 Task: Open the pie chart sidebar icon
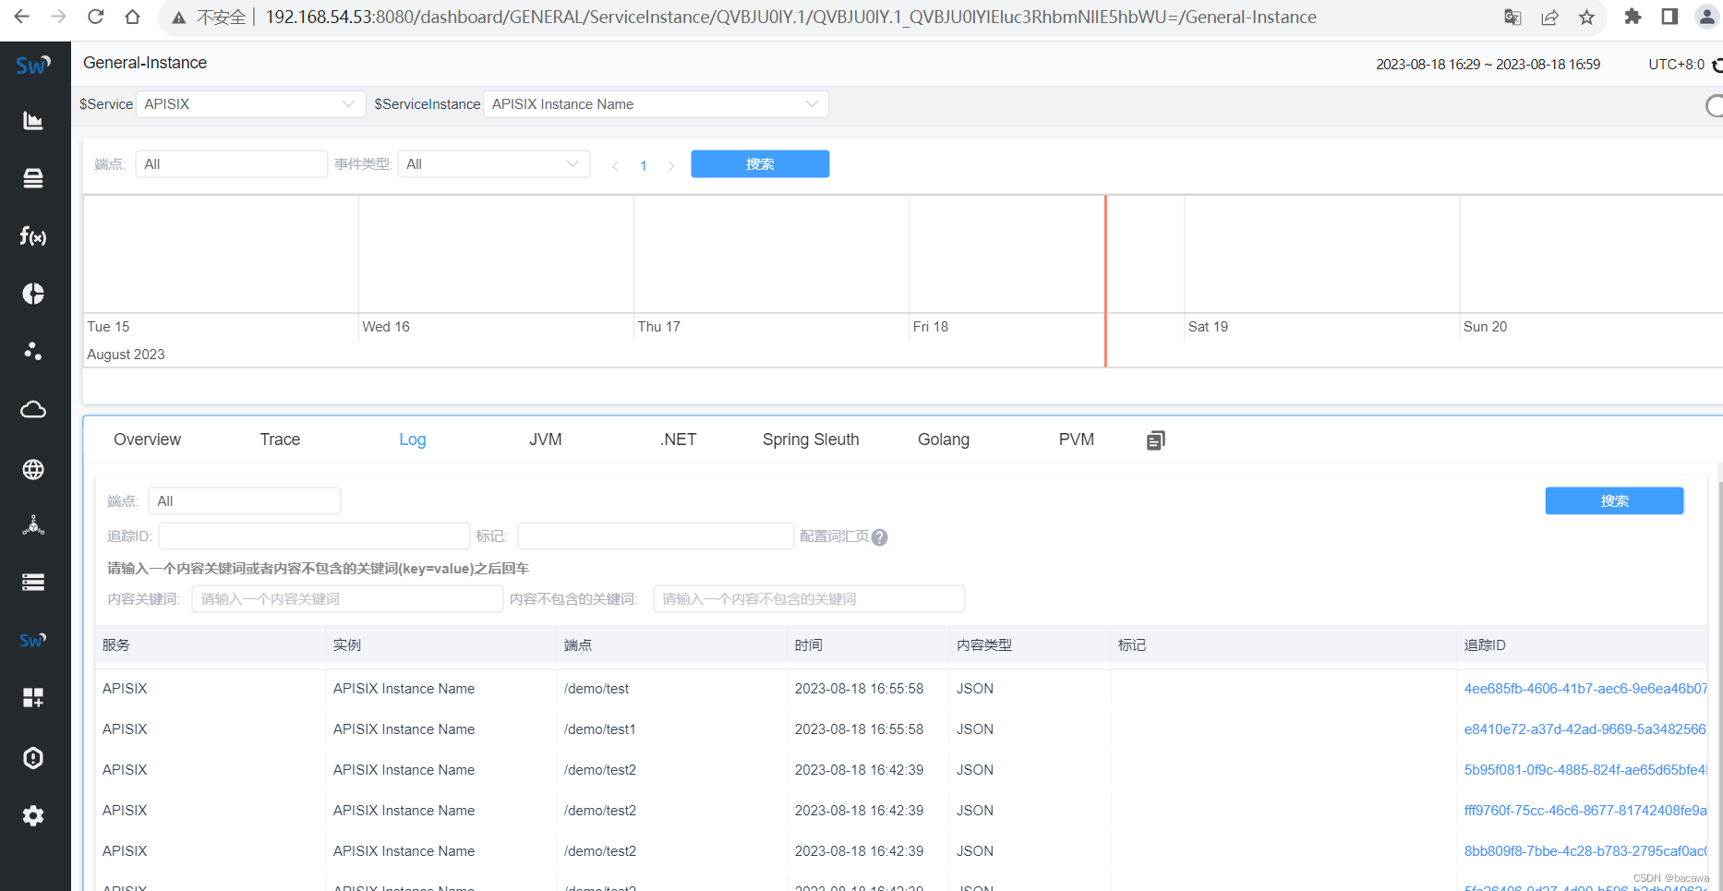33,294
